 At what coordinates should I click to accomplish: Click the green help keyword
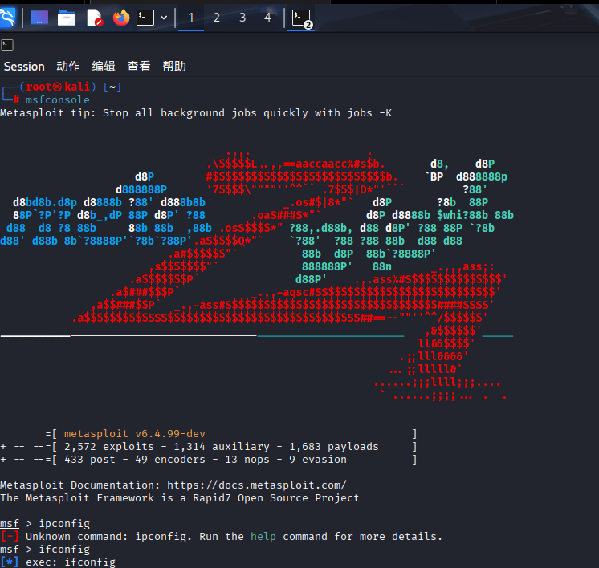click(x=263, y=537)
